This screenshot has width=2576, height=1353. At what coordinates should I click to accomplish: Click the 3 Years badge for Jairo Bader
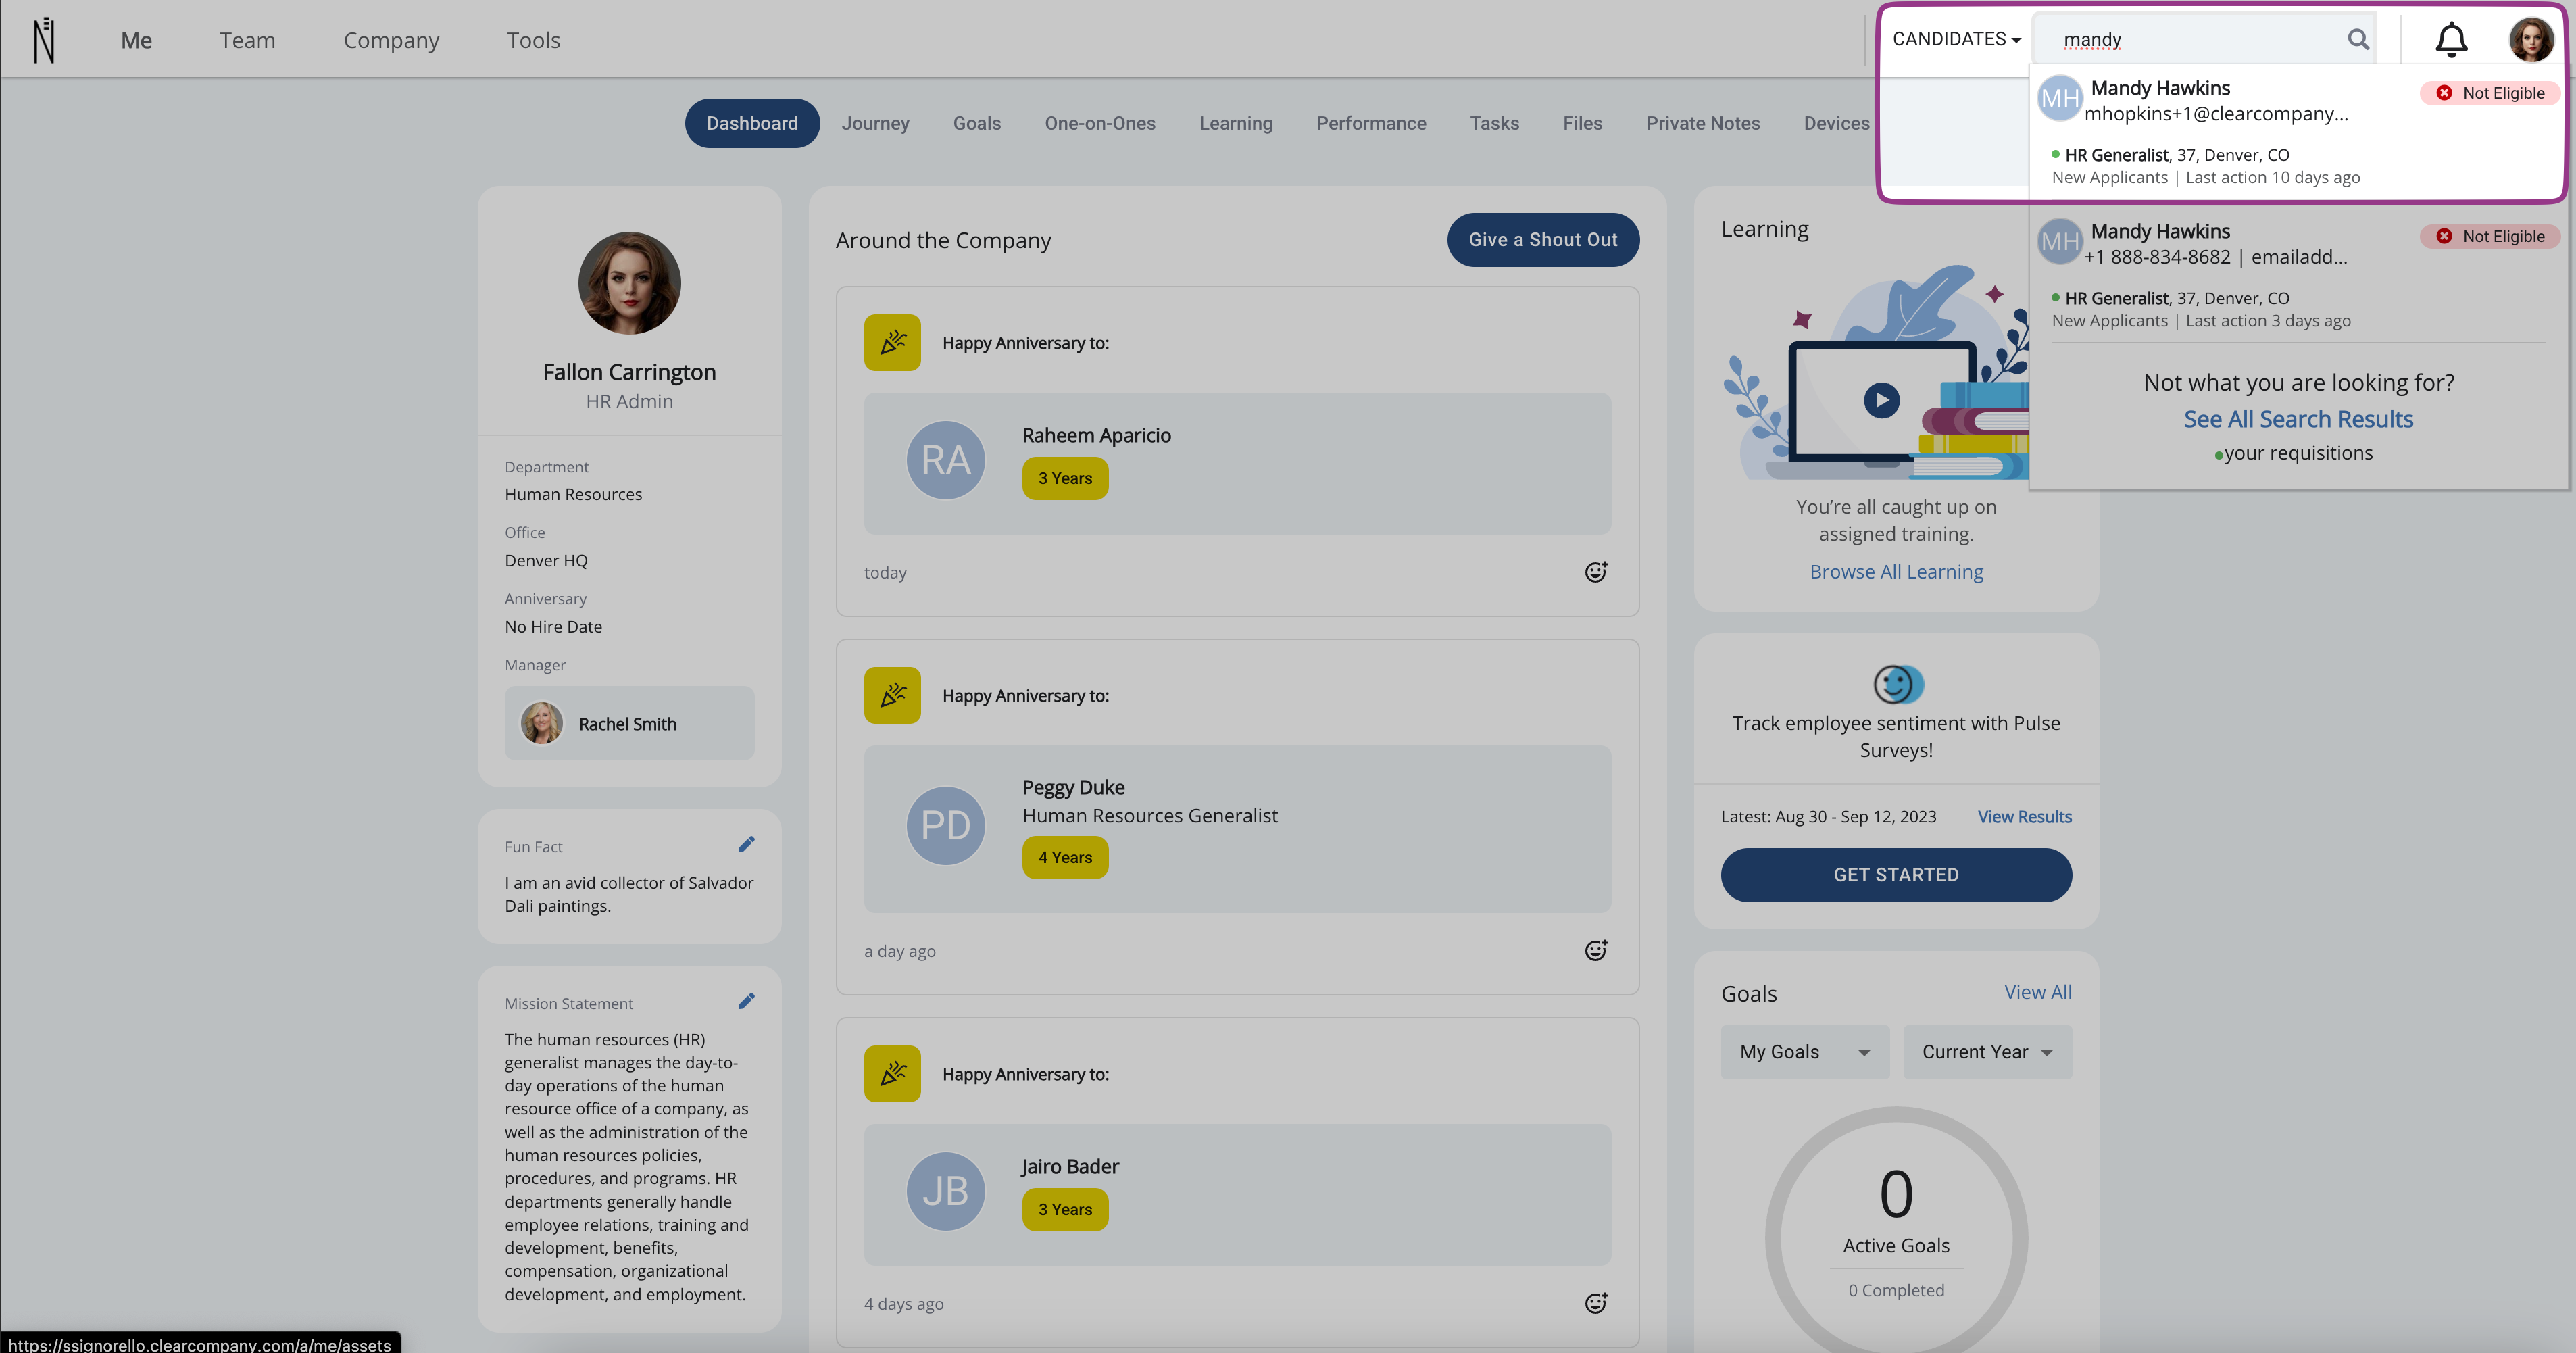1065,1209
